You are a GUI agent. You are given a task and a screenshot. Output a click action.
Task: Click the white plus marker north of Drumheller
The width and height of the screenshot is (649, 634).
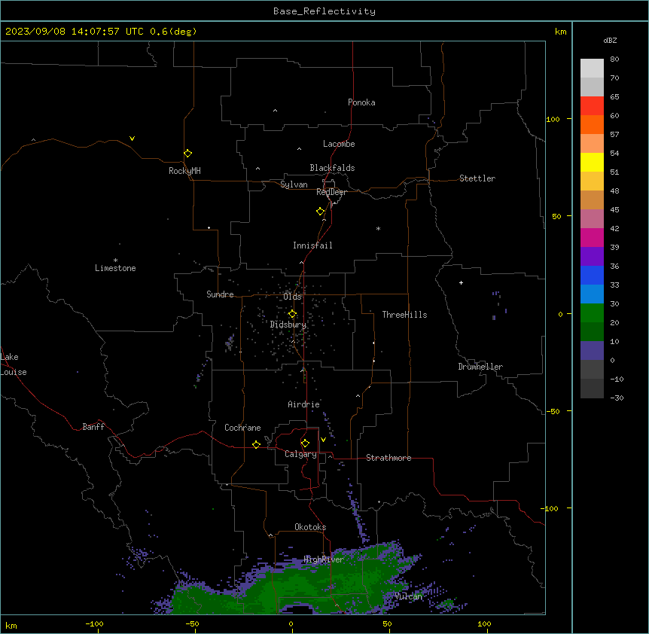[x=461, y=282]
